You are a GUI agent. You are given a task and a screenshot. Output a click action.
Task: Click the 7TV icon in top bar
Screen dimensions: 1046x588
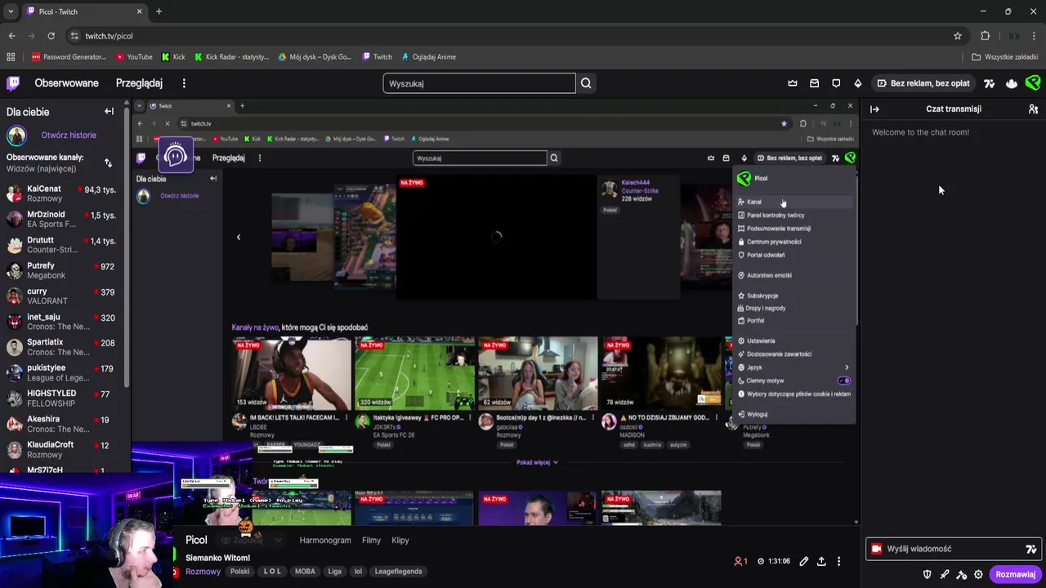coord(990,83)
